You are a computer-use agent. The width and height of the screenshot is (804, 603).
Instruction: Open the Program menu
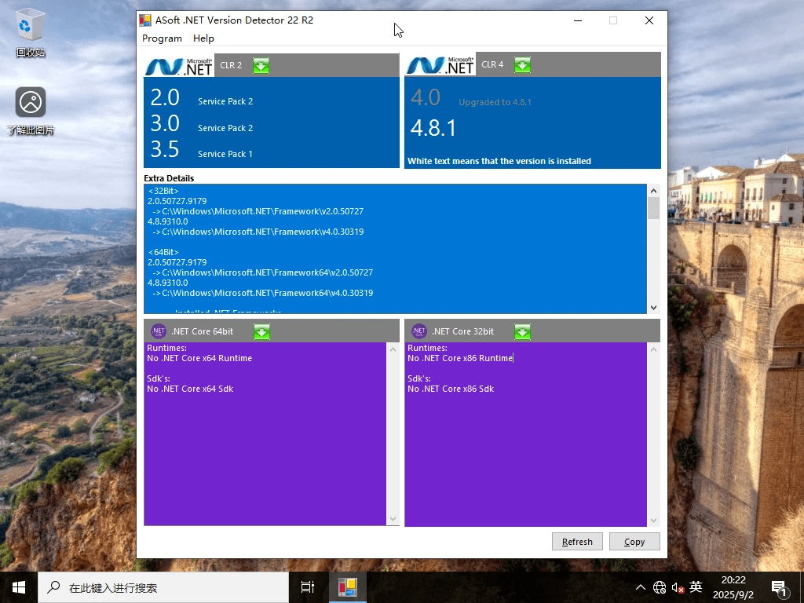162,38
